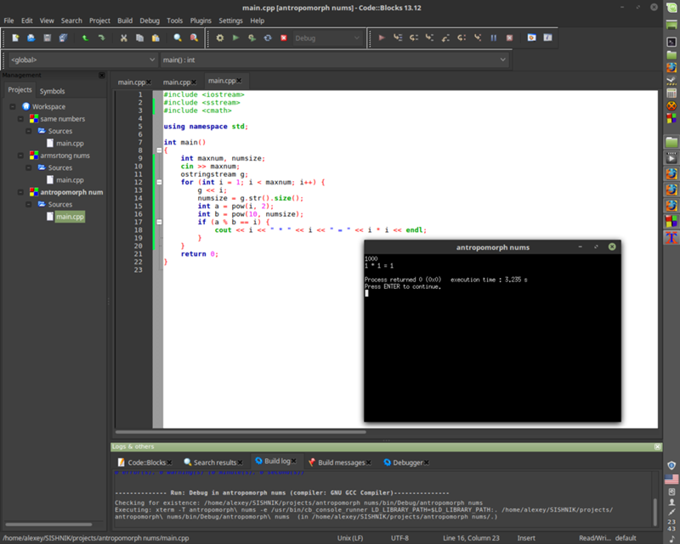The width and height of the screenshot is (680, 544).
Task: Open the calculator icon in the side panel
Action: coord(671,93)
